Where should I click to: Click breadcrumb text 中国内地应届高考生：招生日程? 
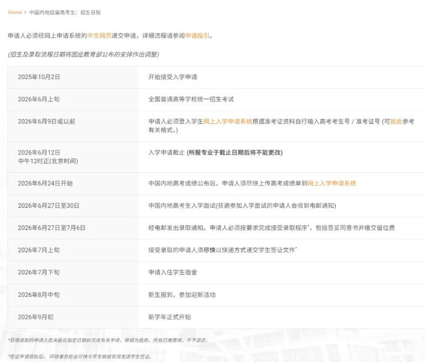(65, 13)
